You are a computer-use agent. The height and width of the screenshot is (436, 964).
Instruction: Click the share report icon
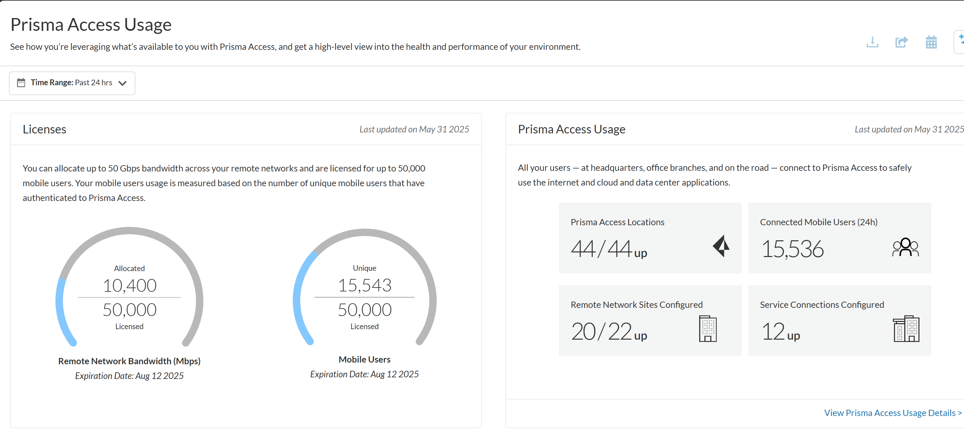tap(901, 42)
